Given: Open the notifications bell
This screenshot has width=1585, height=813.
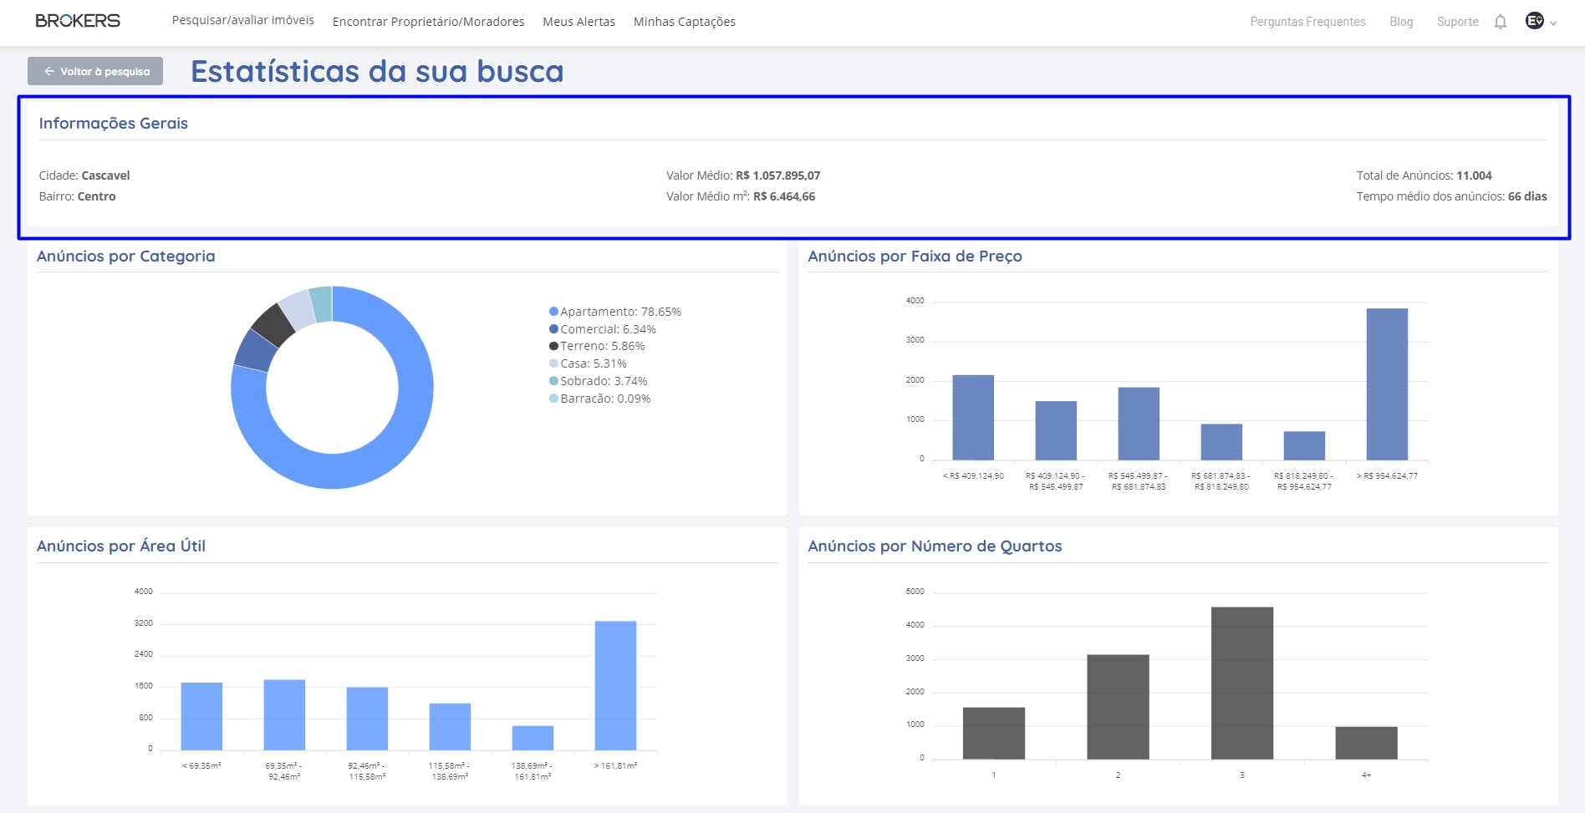Looking at the screenshot, I should click(1501, 22).
